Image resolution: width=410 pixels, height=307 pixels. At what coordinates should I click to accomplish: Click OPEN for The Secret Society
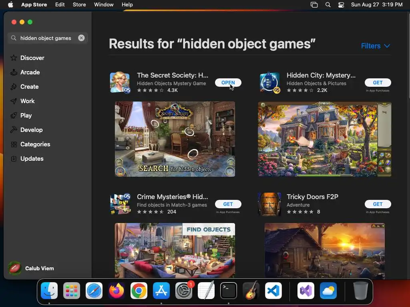tap(228, 82)
